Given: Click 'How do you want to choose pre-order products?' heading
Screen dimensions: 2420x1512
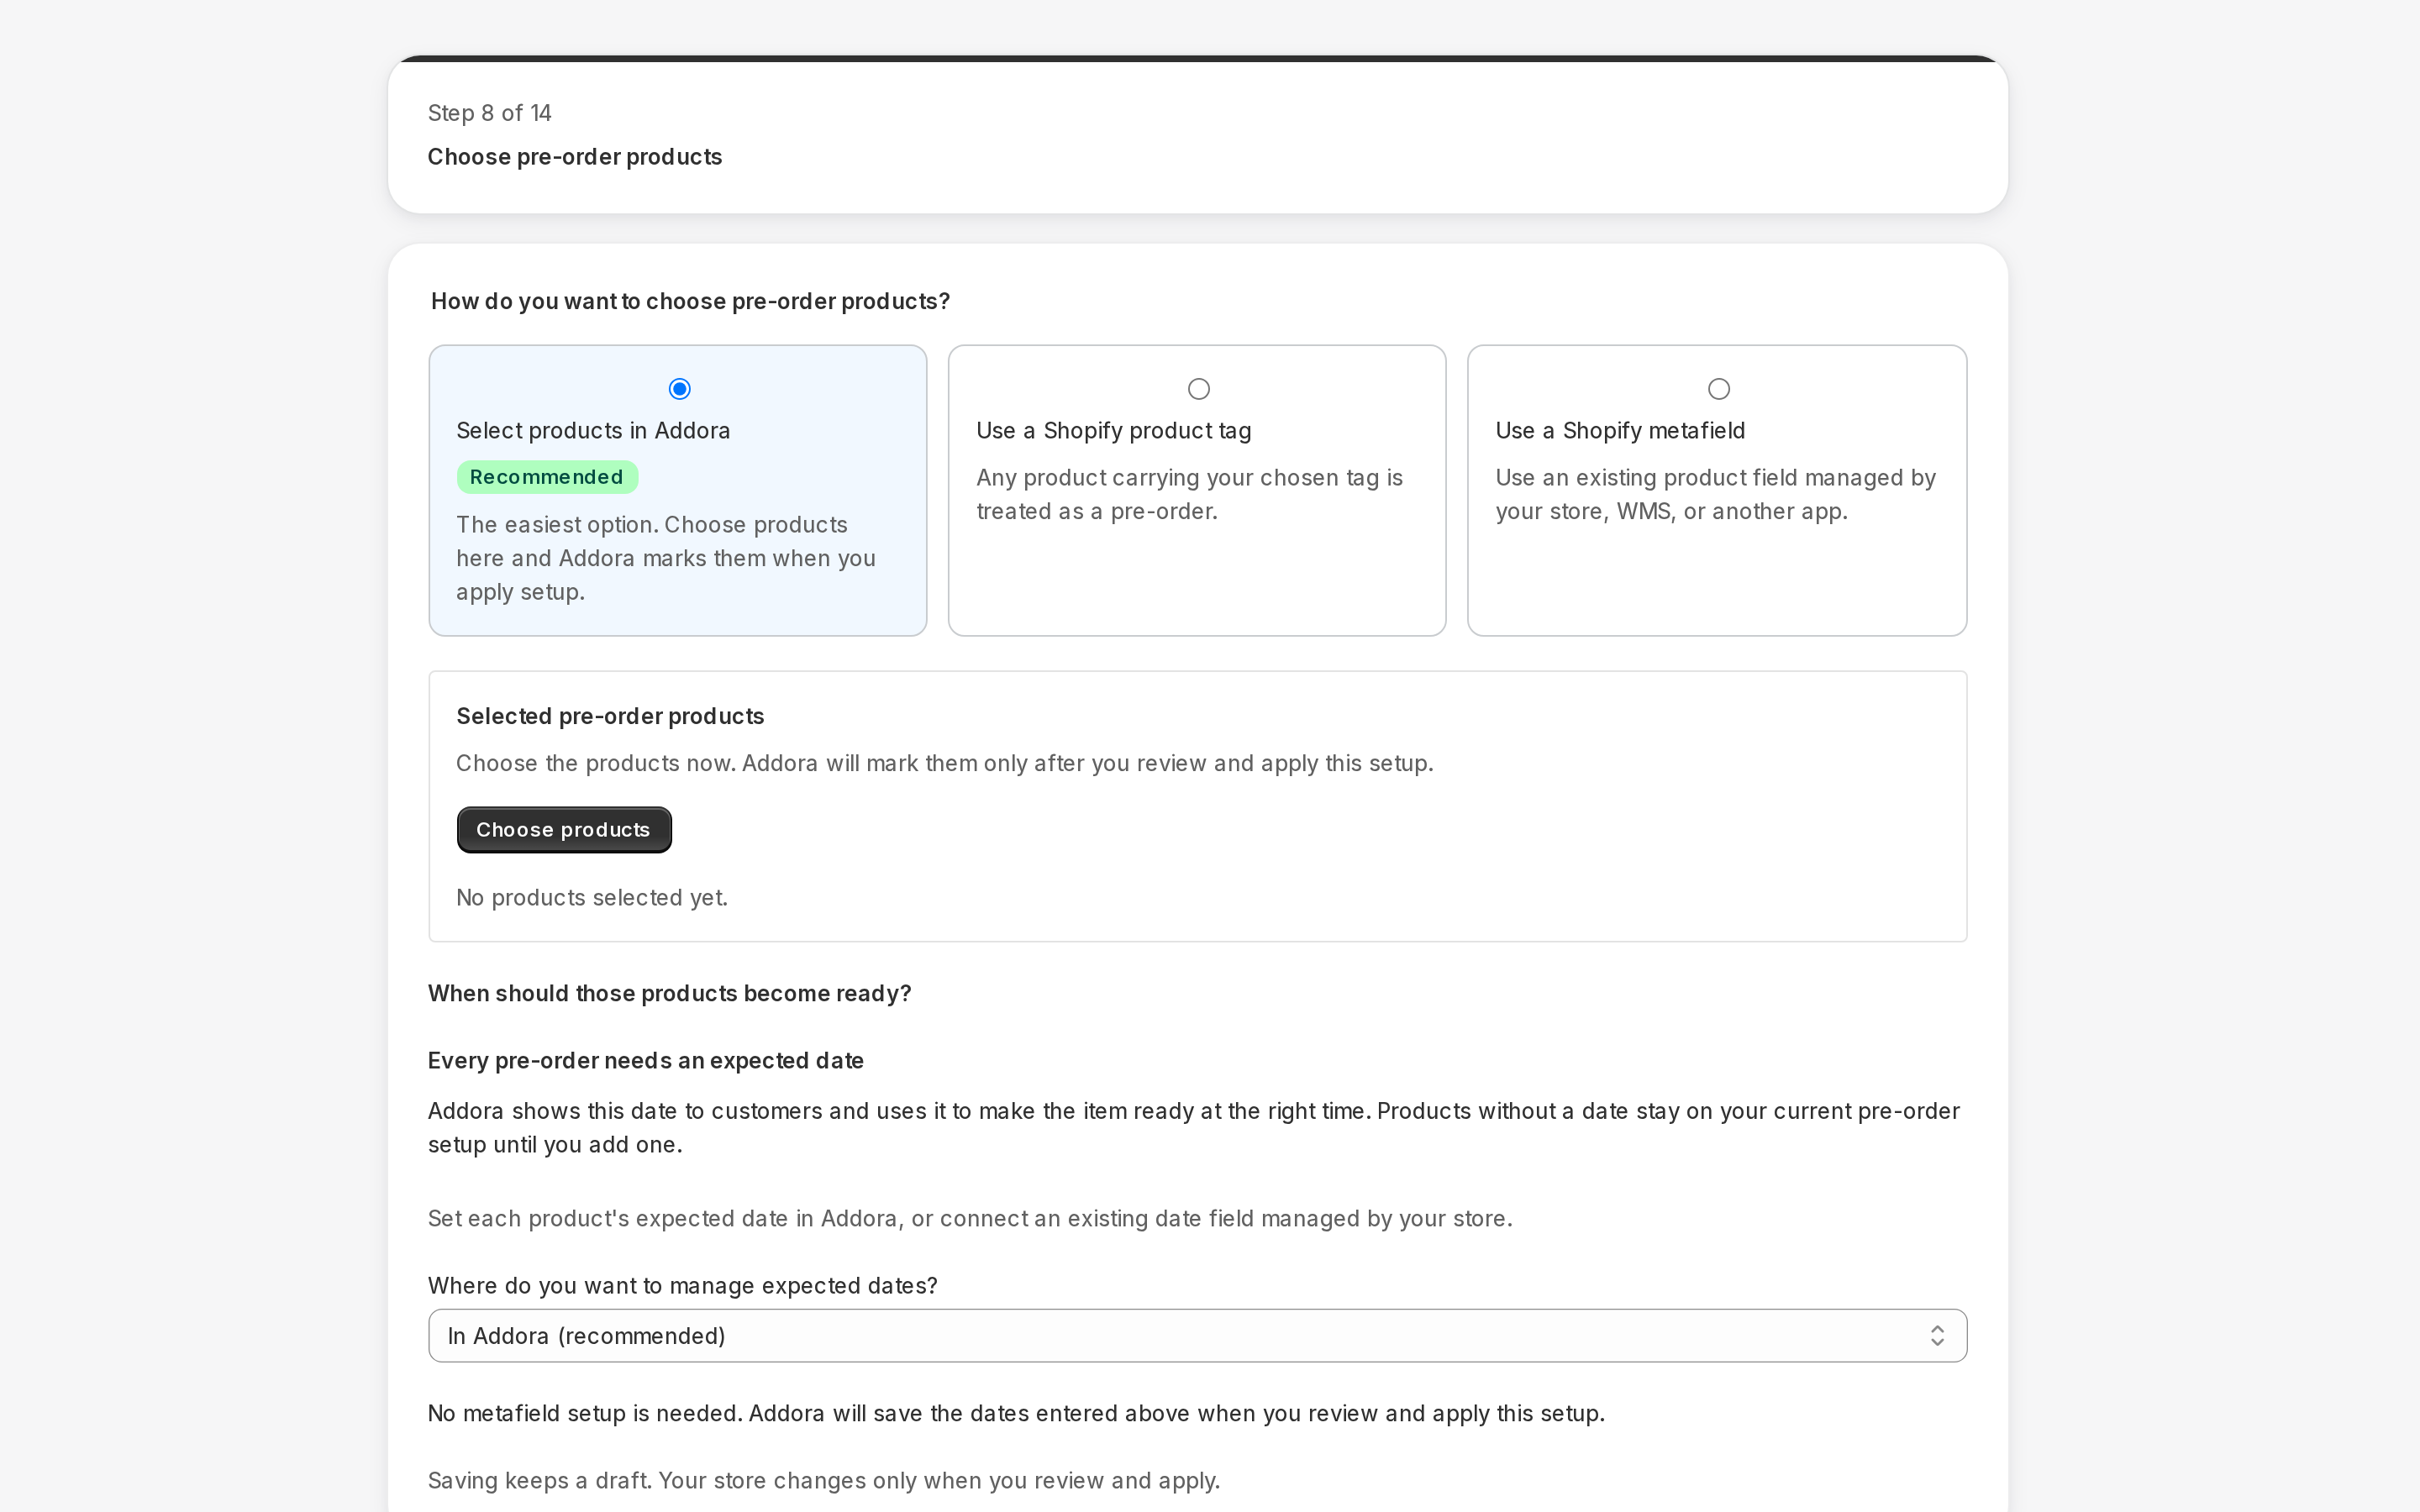Looking at the screenshot, I should [690, 301].
